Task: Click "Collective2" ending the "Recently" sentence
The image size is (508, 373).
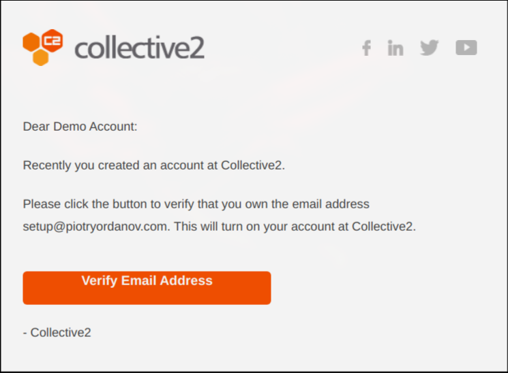Action: click(252, 165)
